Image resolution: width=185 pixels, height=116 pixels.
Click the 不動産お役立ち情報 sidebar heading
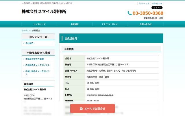[x=38, y=53]
